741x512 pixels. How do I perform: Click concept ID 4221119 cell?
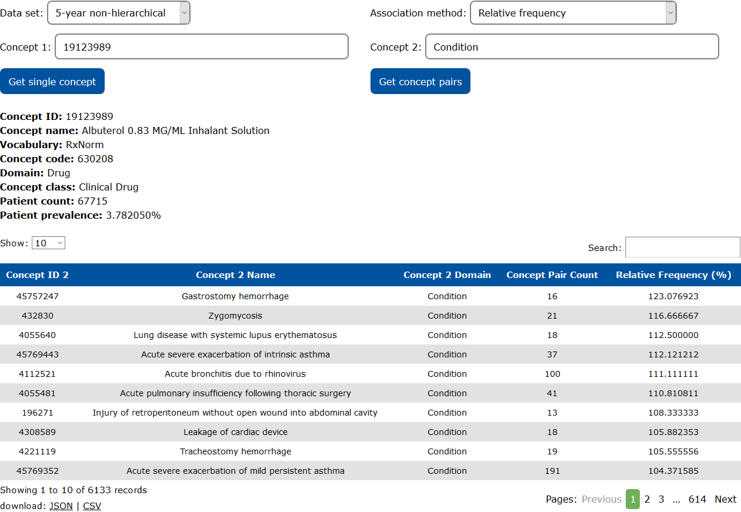click(x=38, y=451)
